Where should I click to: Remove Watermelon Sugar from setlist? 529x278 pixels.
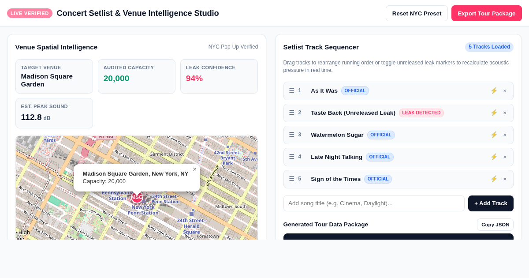[x=505, y=135]
